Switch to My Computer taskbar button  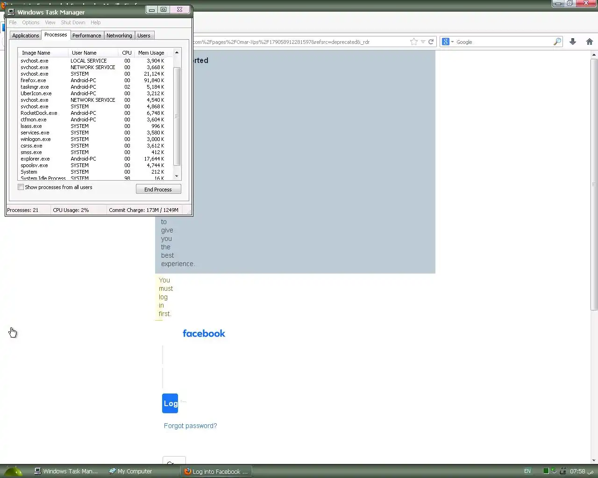coord(131,471)
